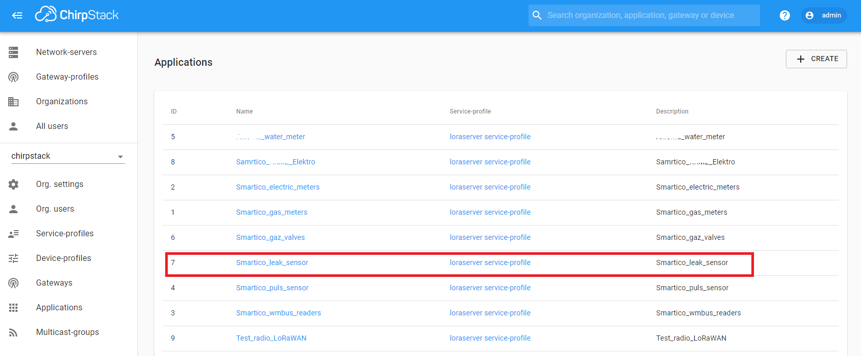Click service-profile link for Smartico_gas_meters row
Viewport: 861px width, 356px height.
click(x=489, y=212)
